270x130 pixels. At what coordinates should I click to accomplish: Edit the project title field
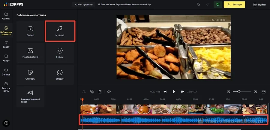124,4
